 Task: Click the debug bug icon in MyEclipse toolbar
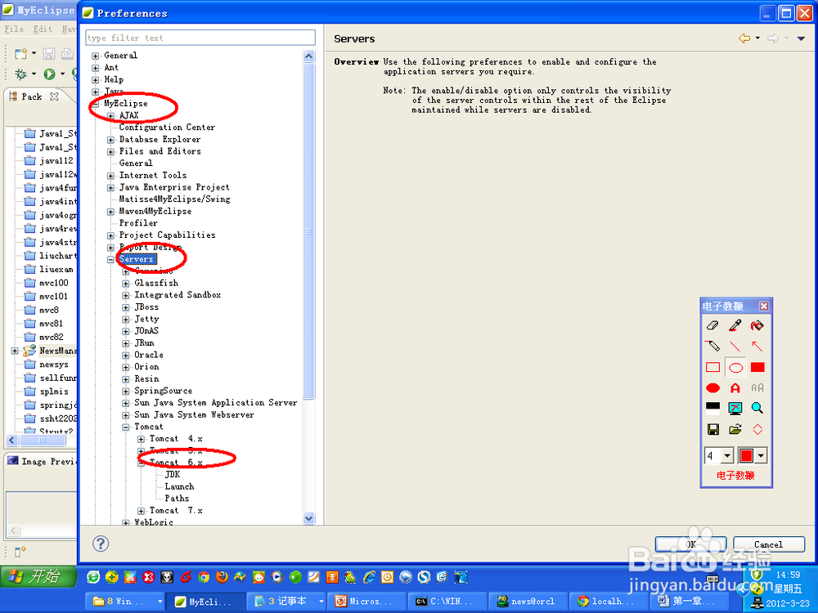tap(21, 74)
